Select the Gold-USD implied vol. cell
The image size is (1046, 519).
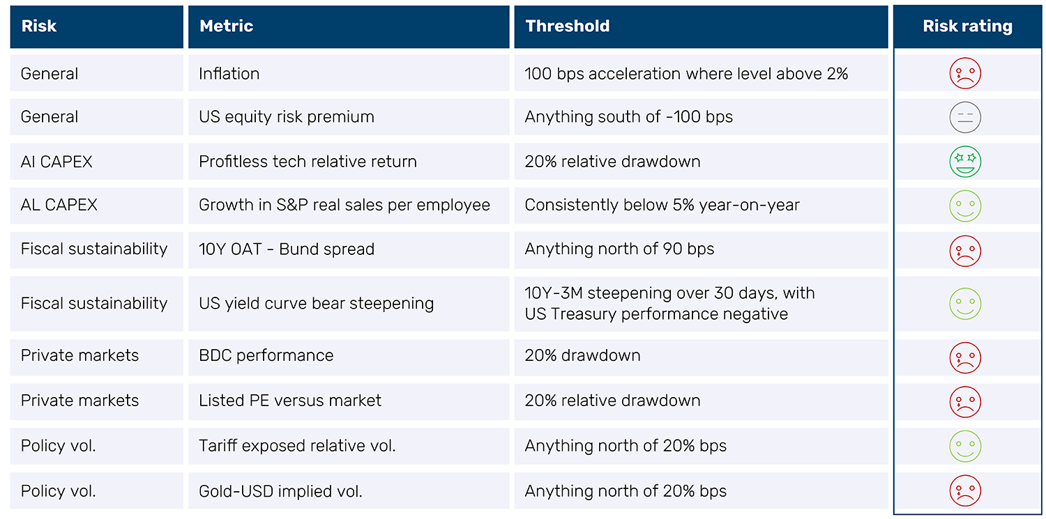(x=280, y=491)
